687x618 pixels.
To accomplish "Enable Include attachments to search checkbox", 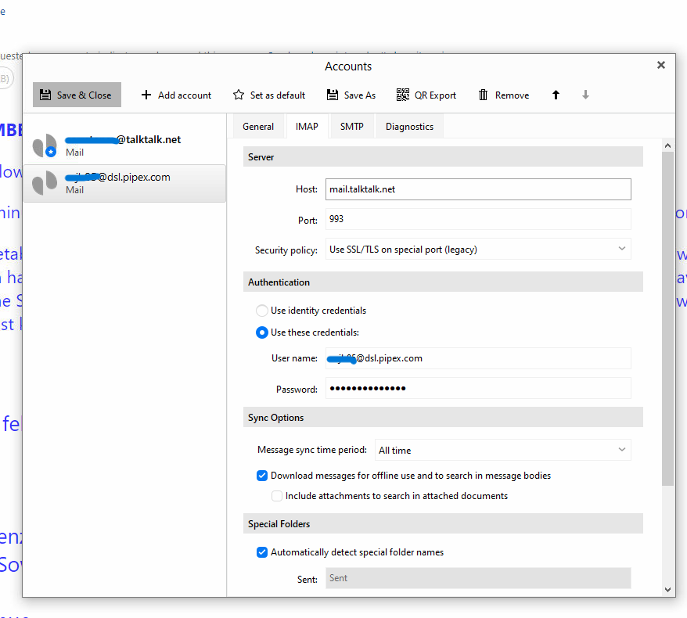I will (277, 496).
